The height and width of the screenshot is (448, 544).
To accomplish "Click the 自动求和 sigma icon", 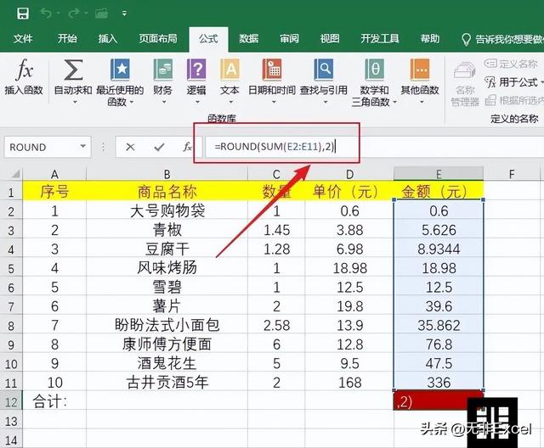I will coord(73,70).
